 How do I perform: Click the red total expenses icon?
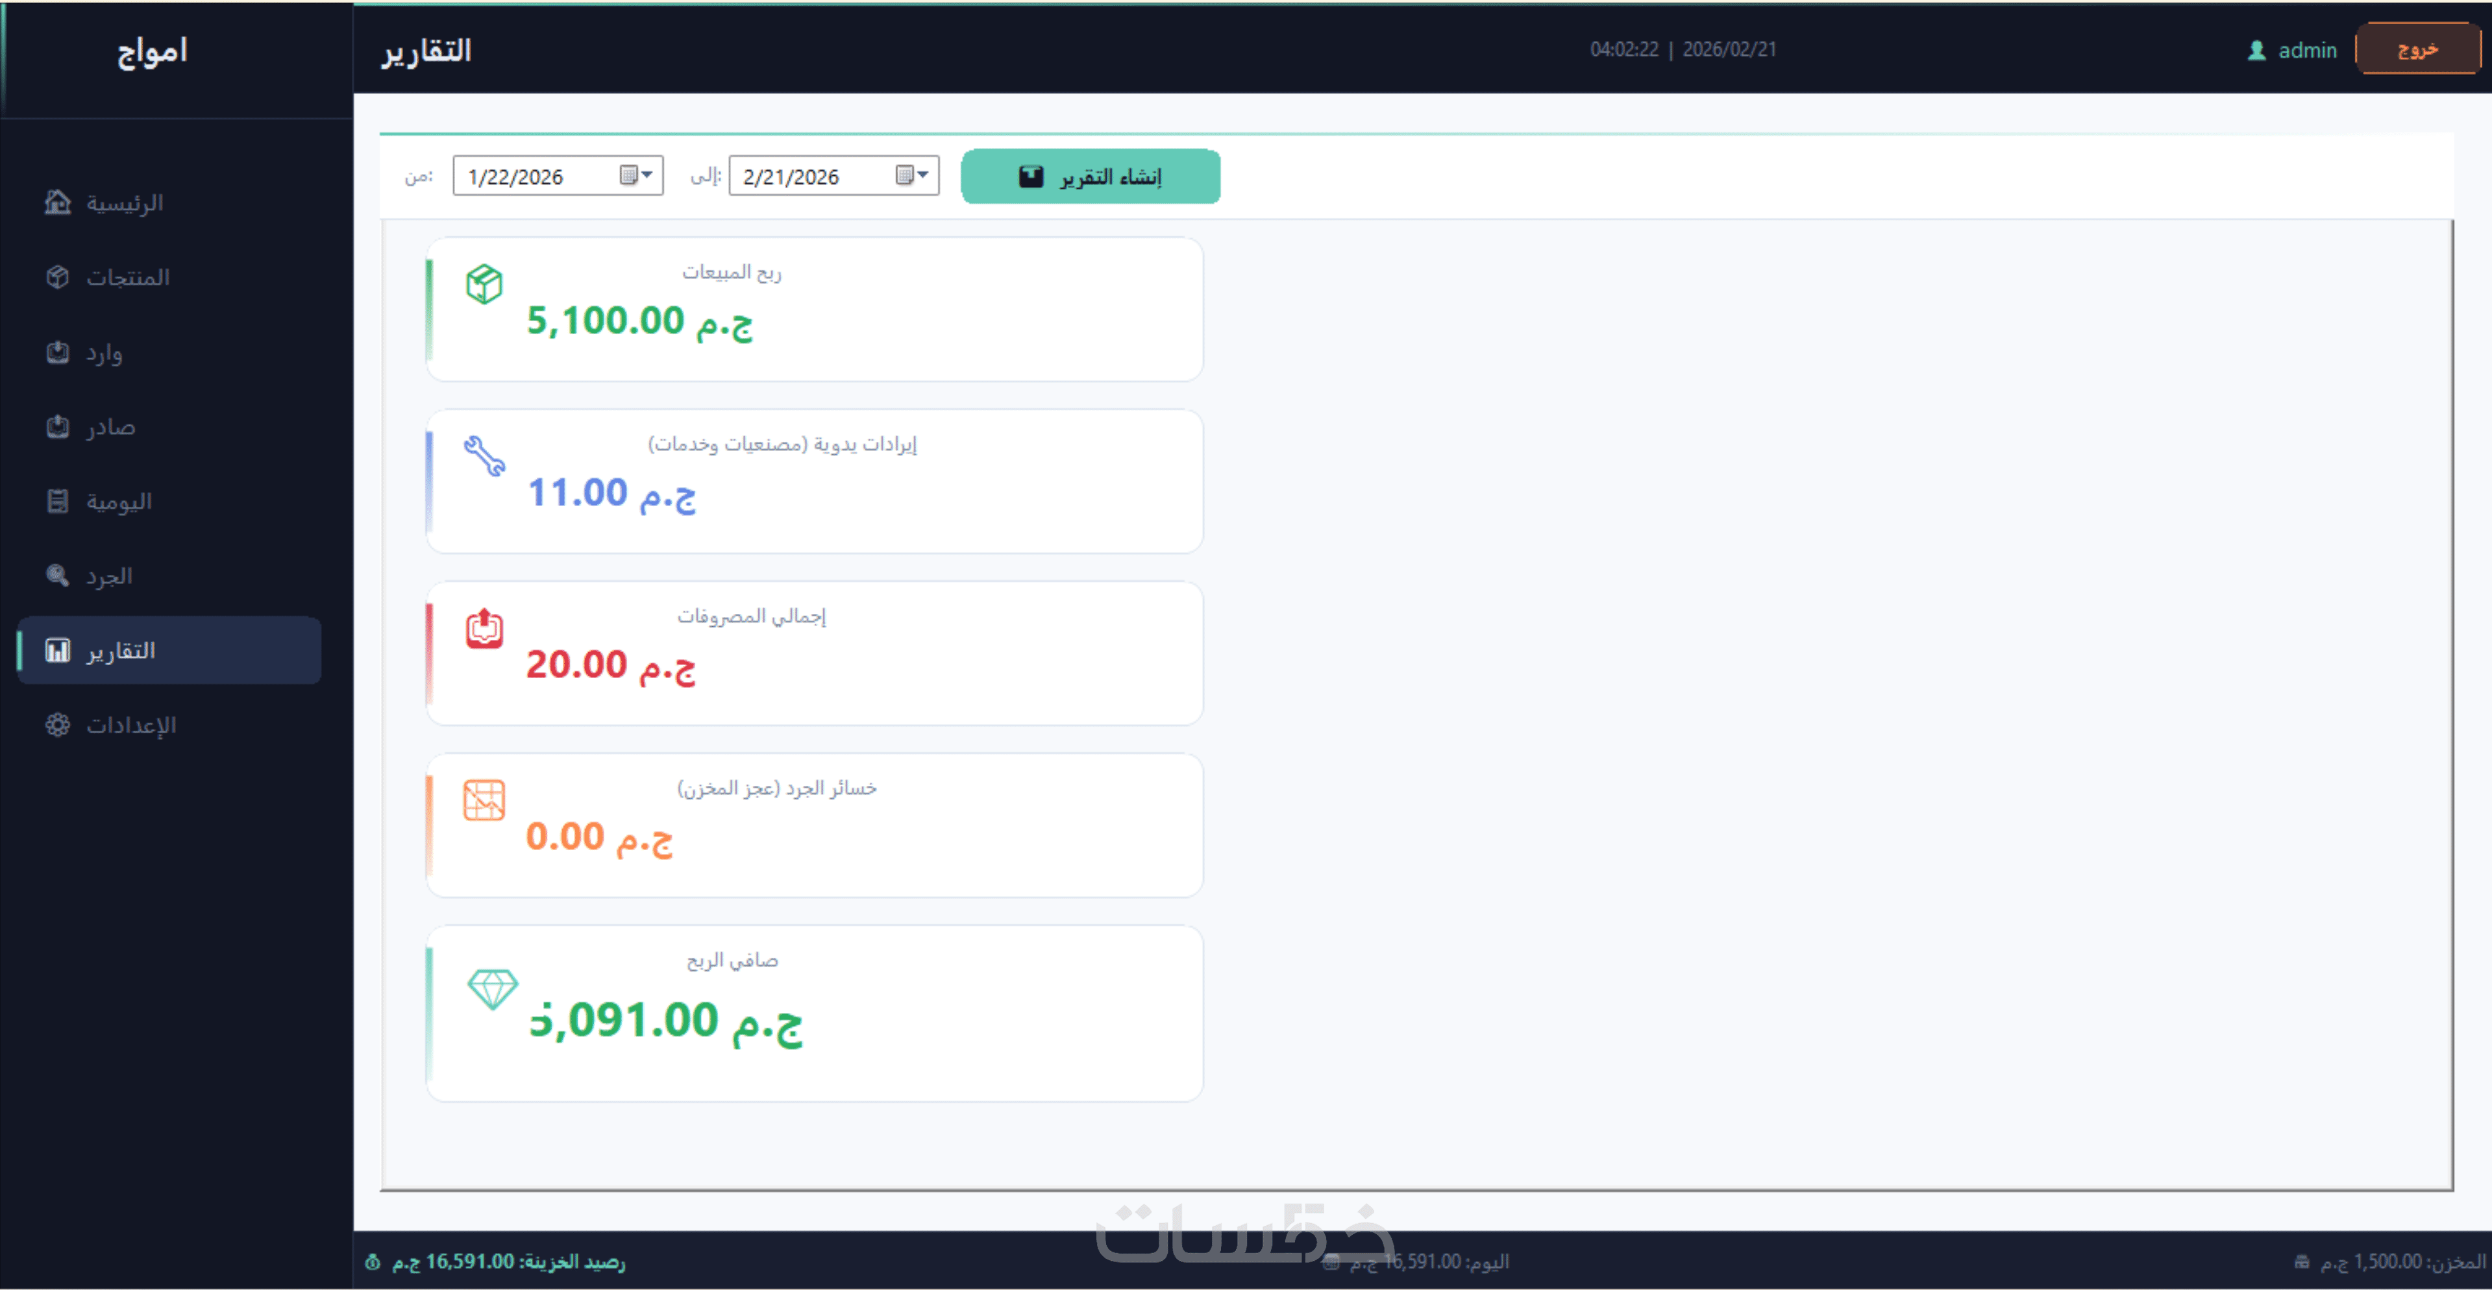[x=484, y=629]
